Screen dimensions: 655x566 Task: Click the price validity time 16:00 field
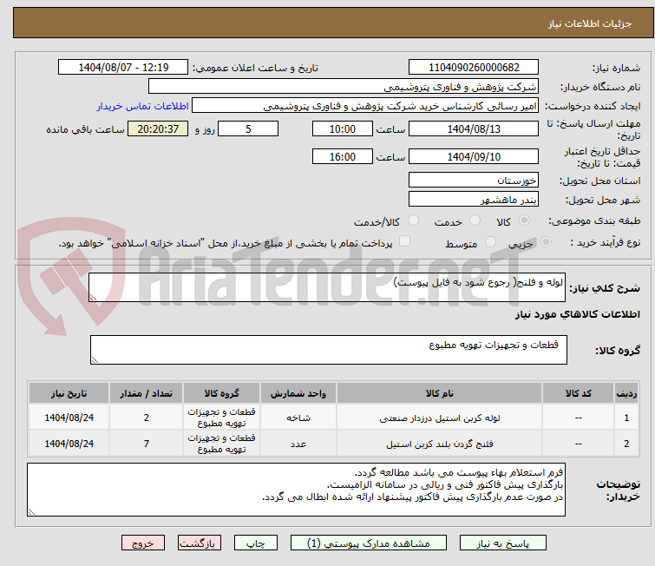coord(343,156)
